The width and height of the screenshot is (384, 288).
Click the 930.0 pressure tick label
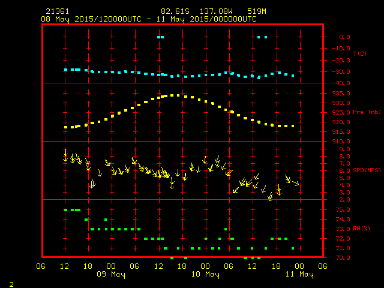pos(341,103)
